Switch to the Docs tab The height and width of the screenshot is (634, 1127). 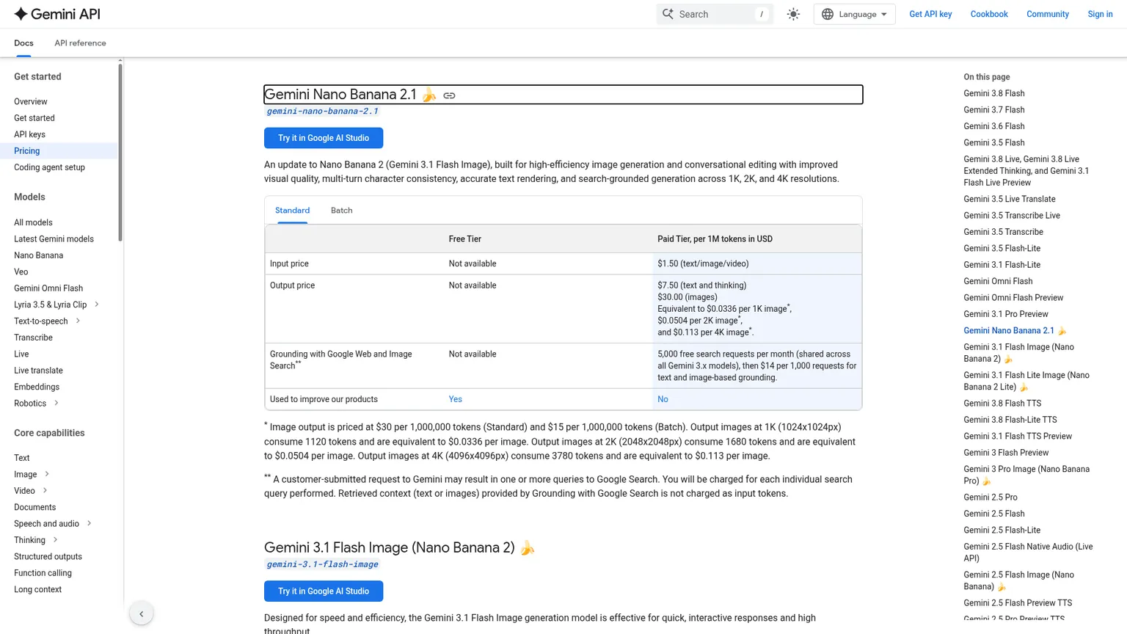(23, 43)
